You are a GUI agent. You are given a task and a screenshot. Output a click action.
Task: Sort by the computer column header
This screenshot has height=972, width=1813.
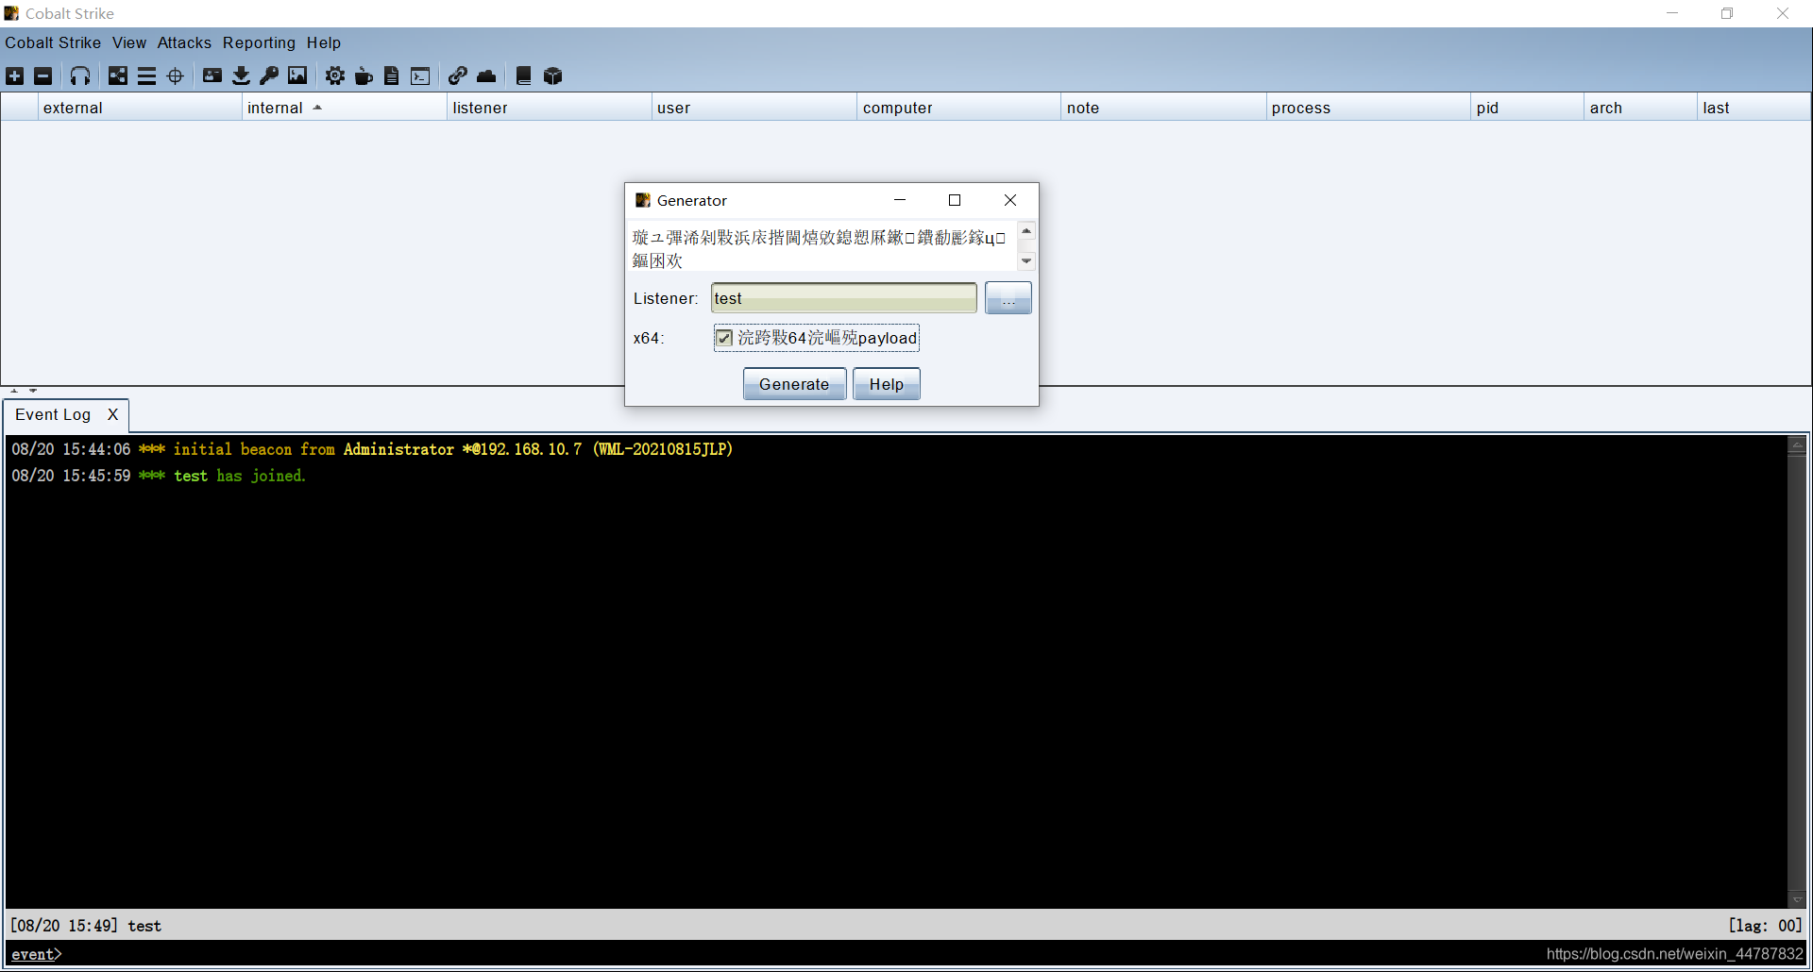click(958, 108)
